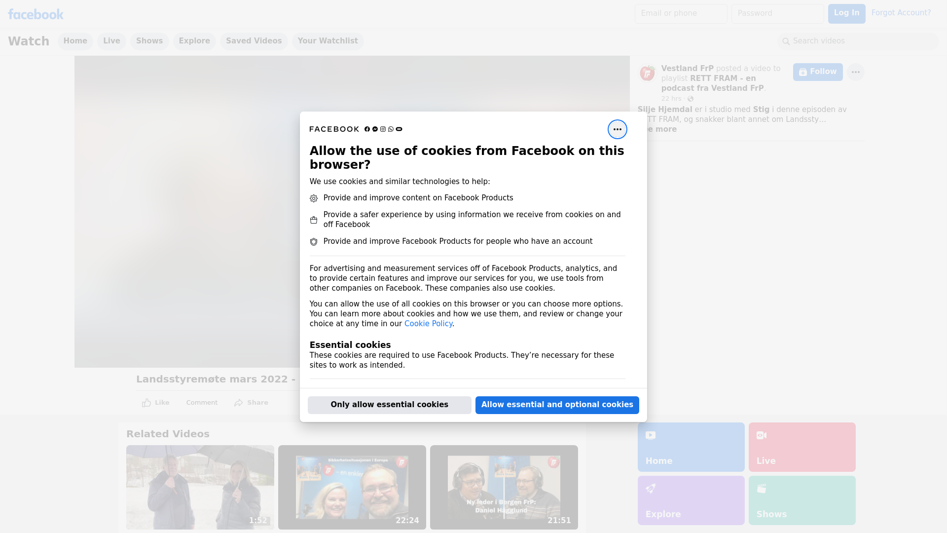Click the Search videos field
This screenshot has width=947, height=533.
[x=858, y=41]
